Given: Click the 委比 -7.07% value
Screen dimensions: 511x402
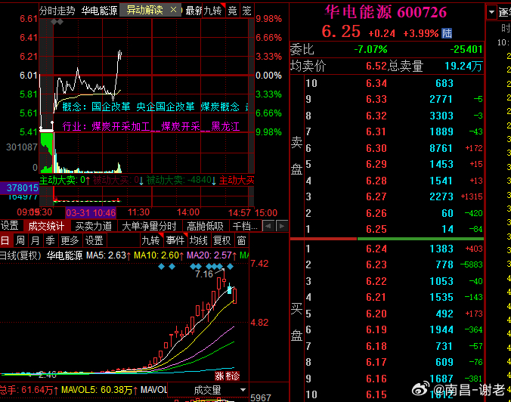Looking at the screenshot, I should tap(371, 49).
